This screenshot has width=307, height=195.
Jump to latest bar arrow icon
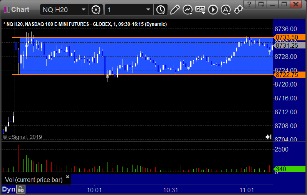268,137
